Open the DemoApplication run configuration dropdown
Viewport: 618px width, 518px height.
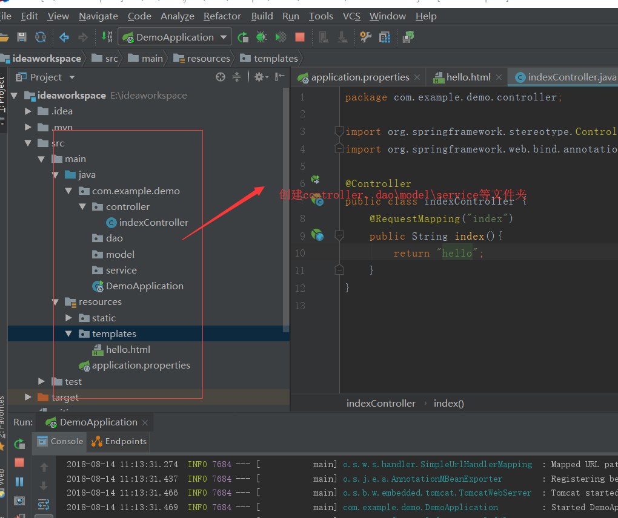[x=174, y=38]
